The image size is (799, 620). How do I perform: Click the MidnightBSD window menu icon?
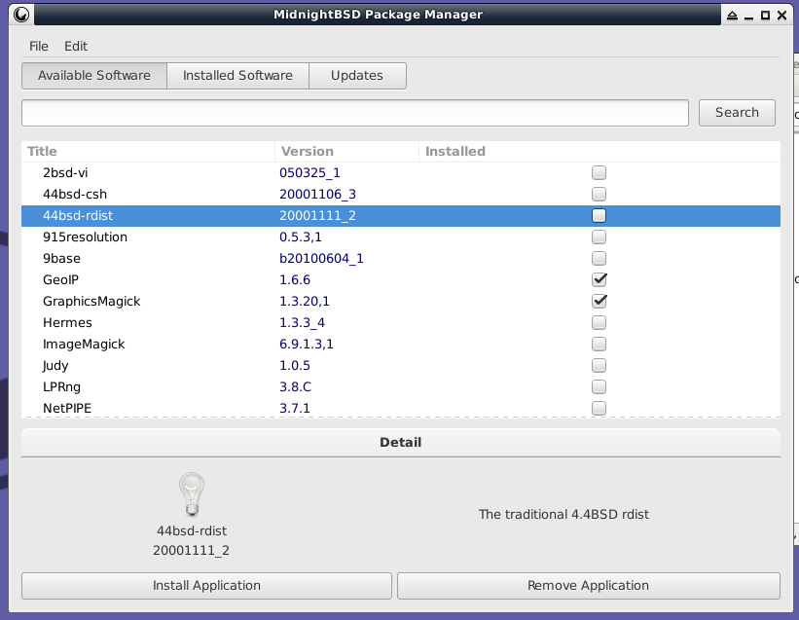pyautogui.click(x=20, y=15)
